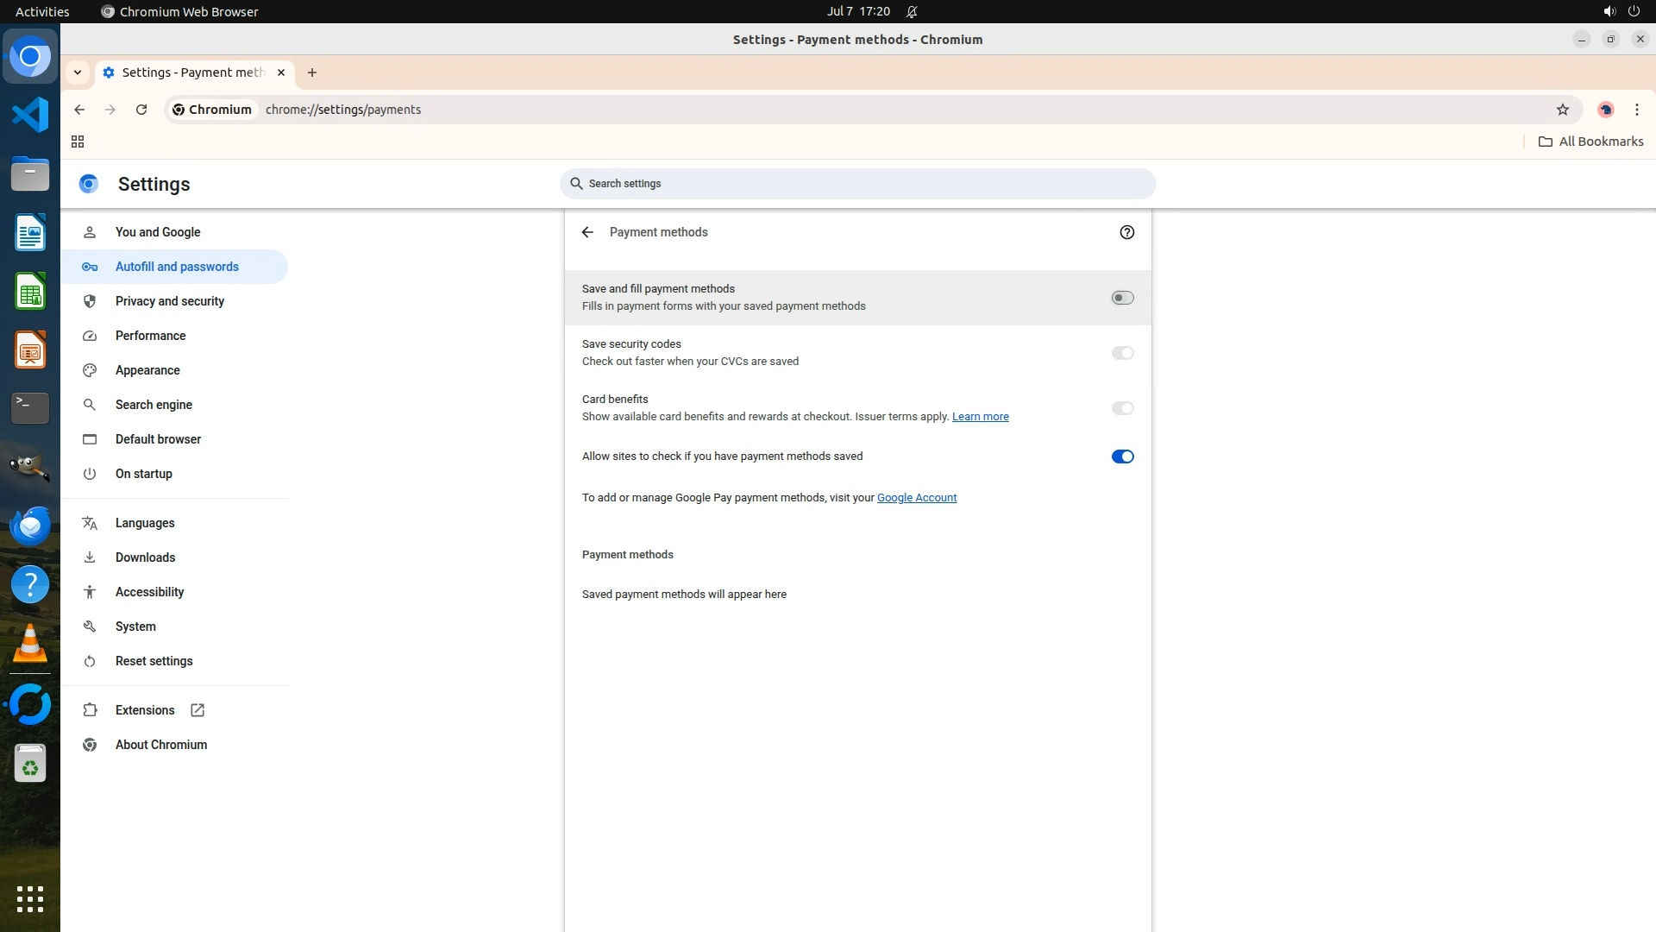This screenshot has height=932, width=1656.
Task: Enable Save and fill payment methods
Action: (1122, 298)
